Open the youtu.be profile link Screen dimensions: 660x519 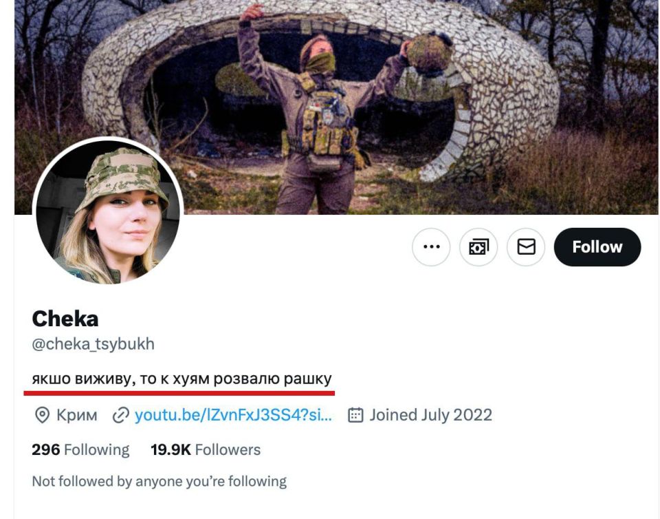[233, 415]
